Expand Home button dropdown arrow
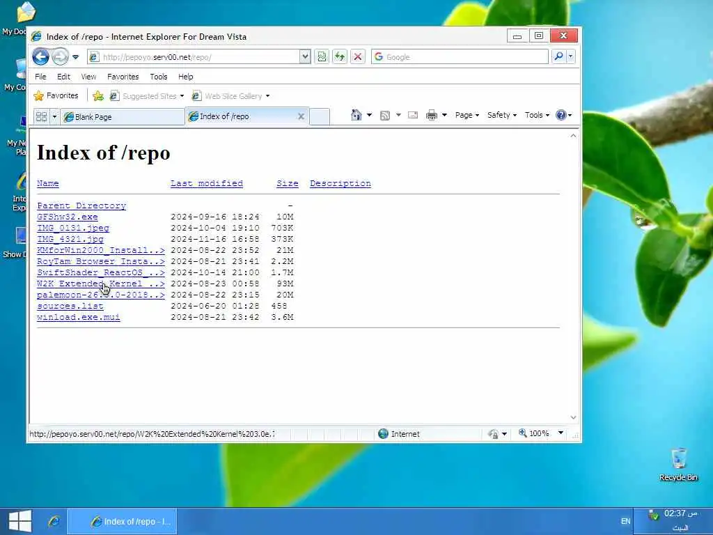Viewport: 713px width, 535px height. tap(369, 115)
